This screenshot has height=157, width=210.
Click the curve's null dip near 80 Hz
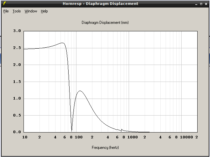point(72,131)
